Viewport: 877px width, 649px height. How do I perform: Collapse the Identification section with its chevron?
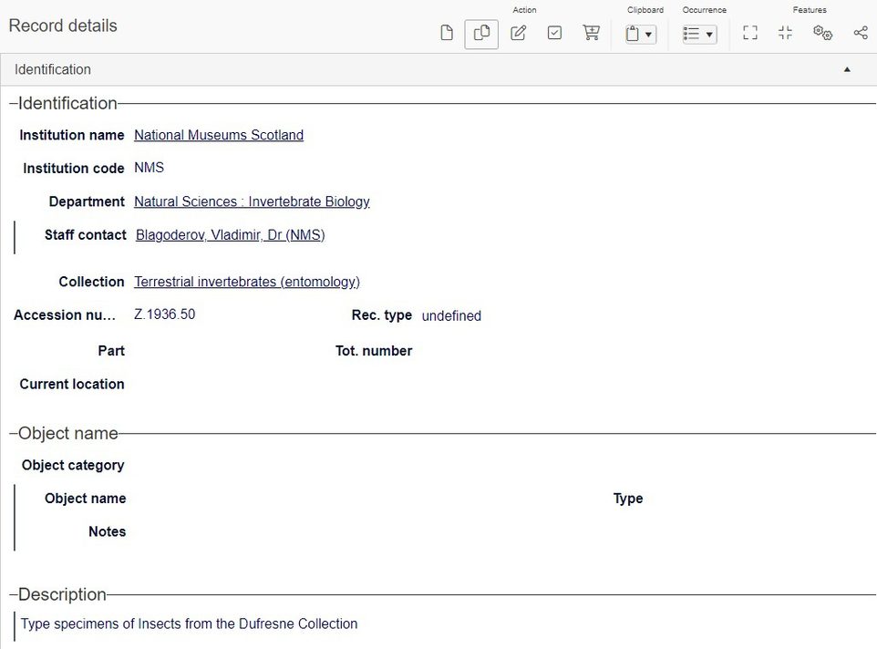pyautogui.click(x=846, y=68)
